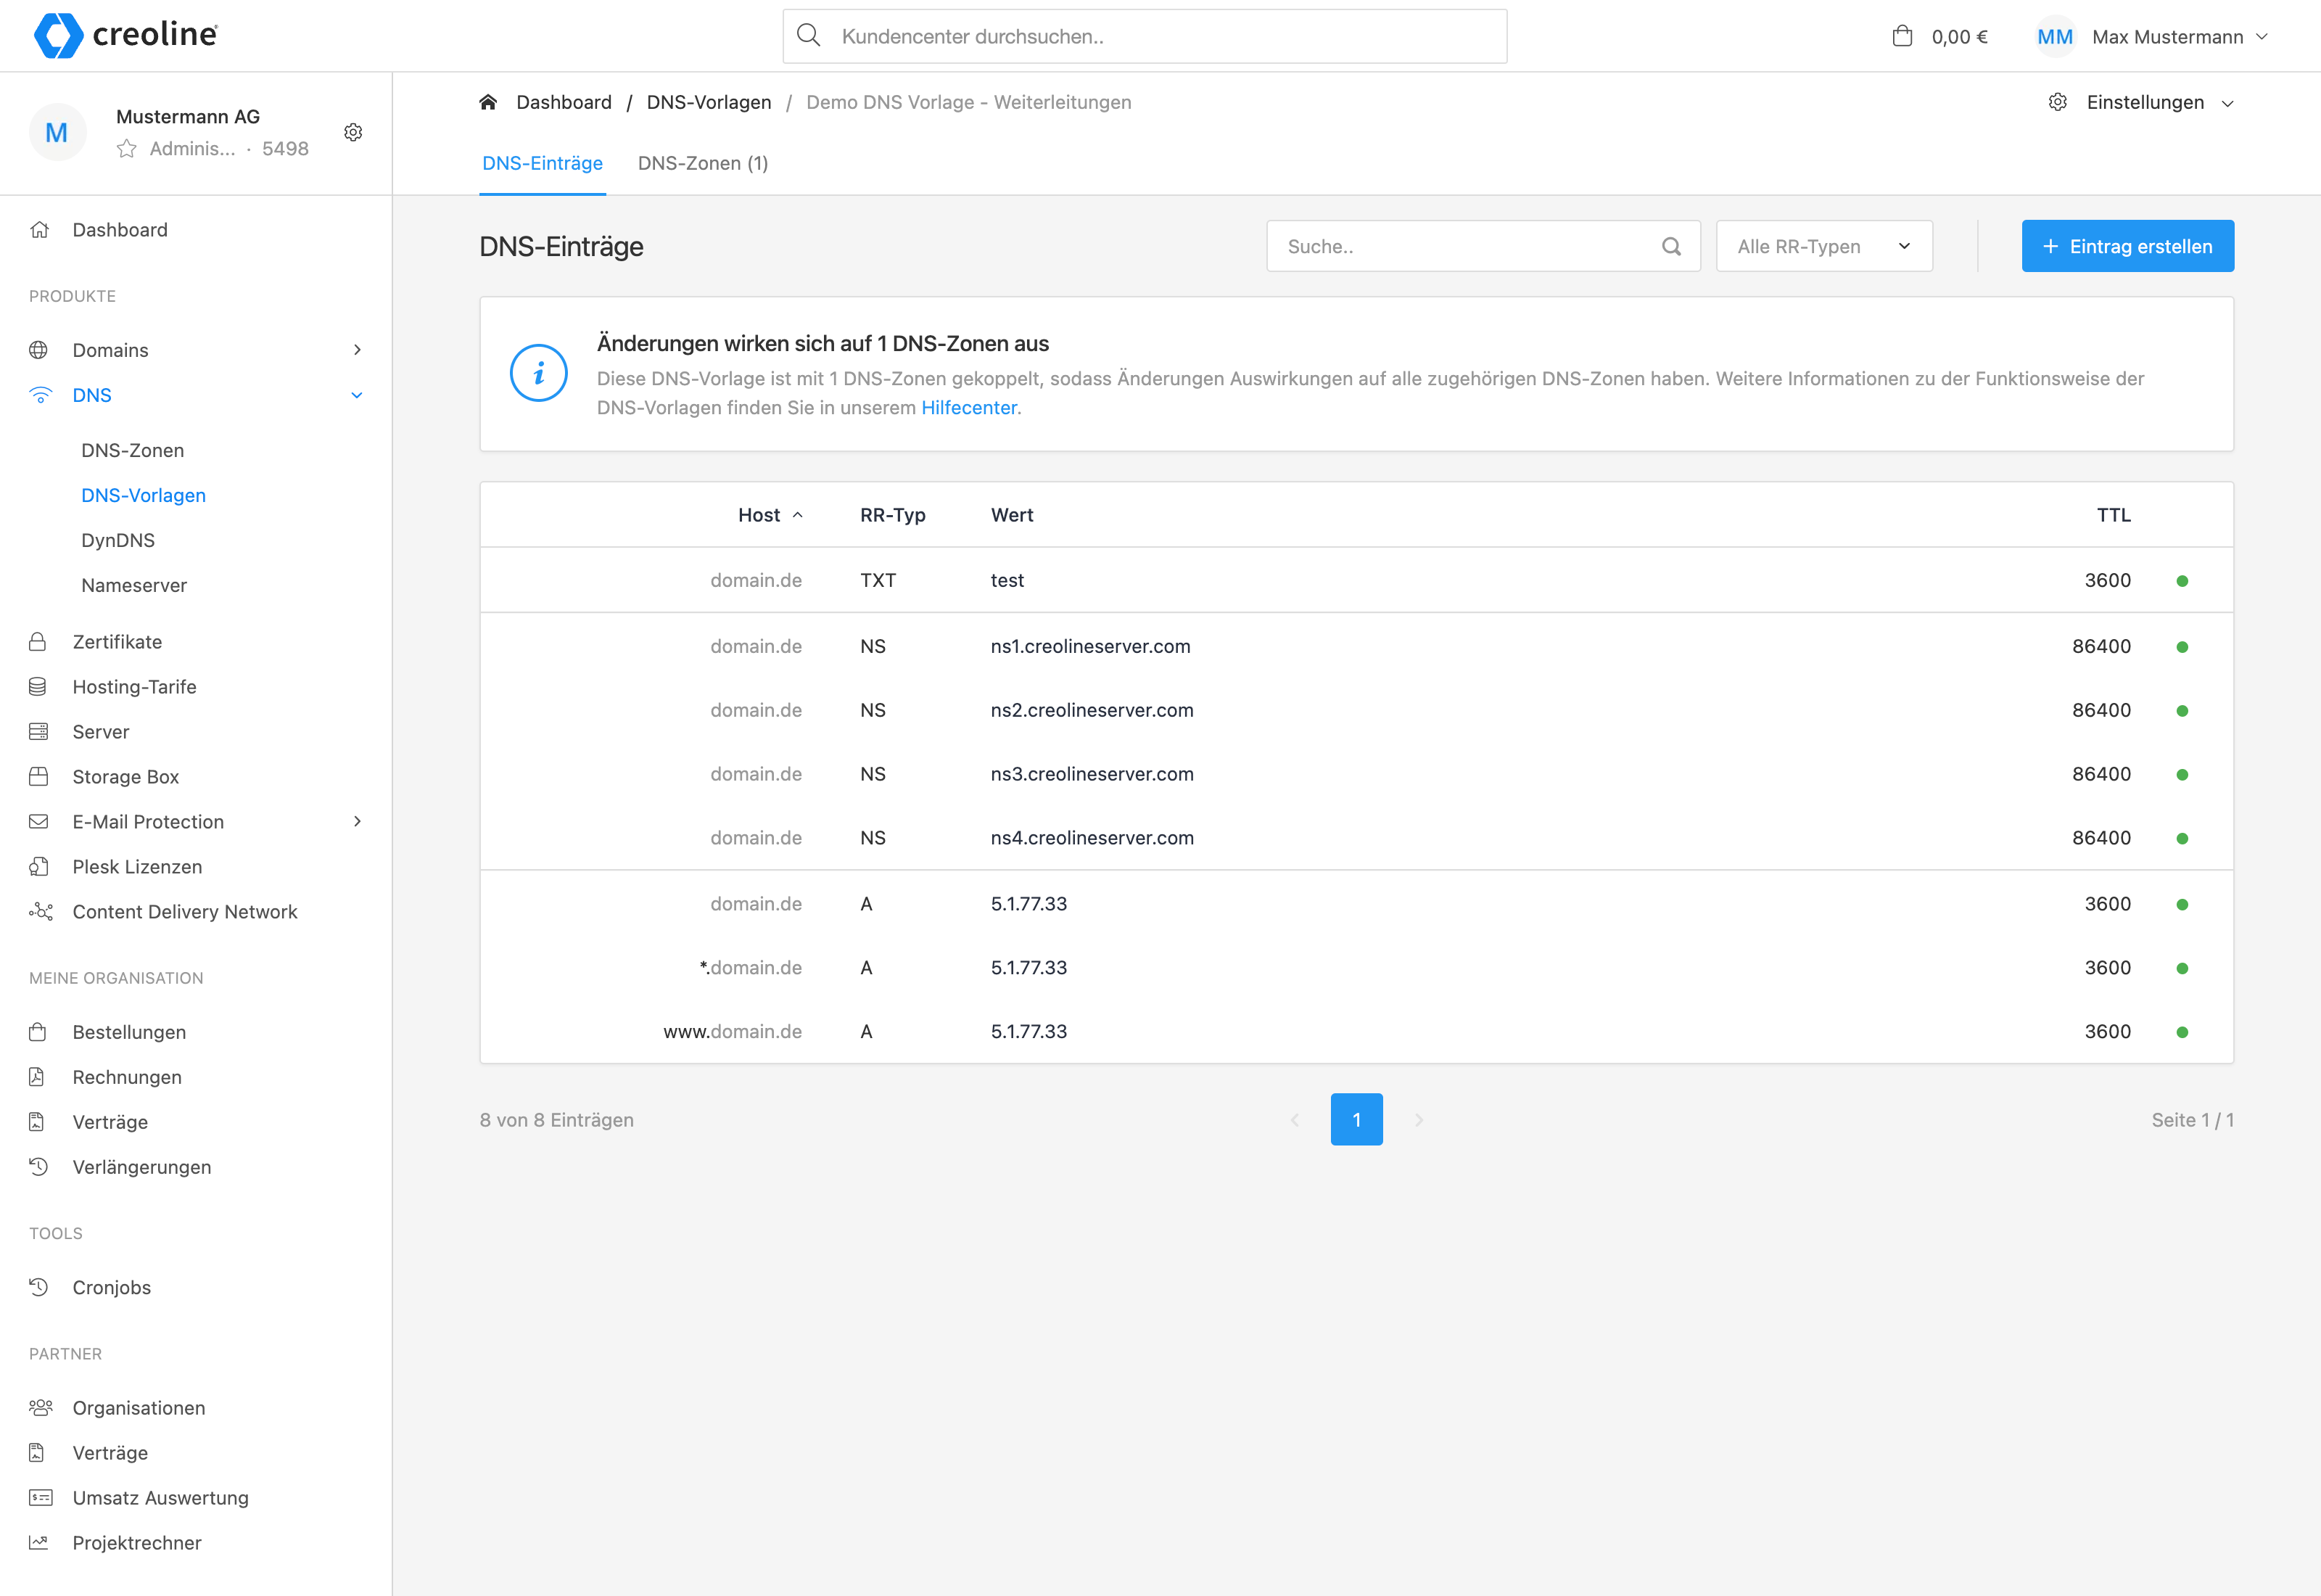Image resolution: width=2321 pixels, height=1596 pixels.
Task: Click the Mustermann AG organisation avatar
Action: click(x=57, y=132)
